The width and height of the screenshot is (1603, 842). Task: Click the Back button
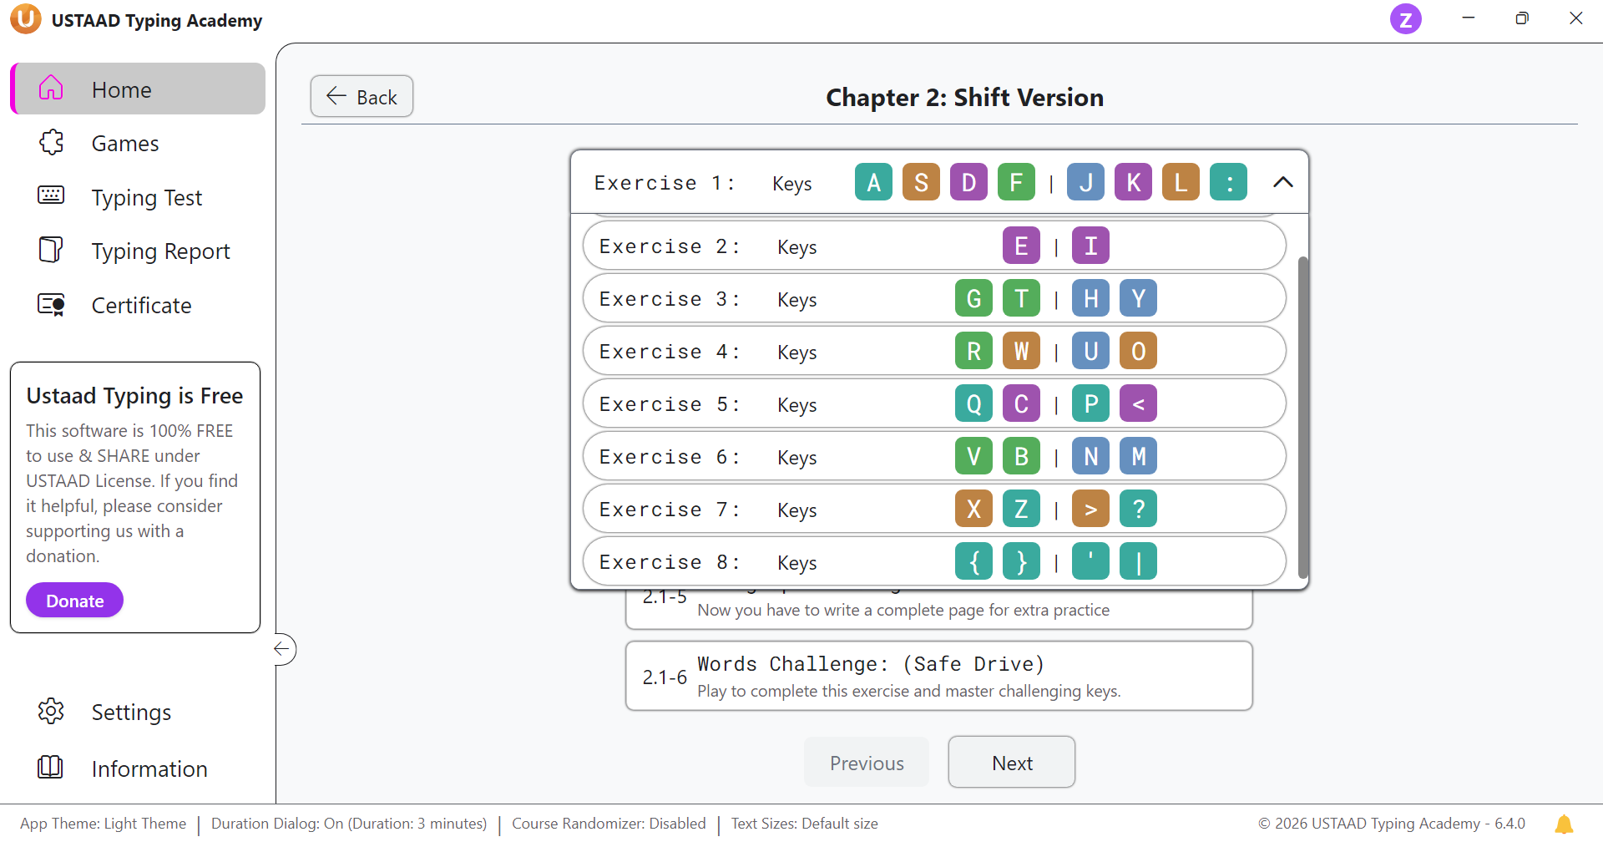pyautogui.click(x=362, y=97)
